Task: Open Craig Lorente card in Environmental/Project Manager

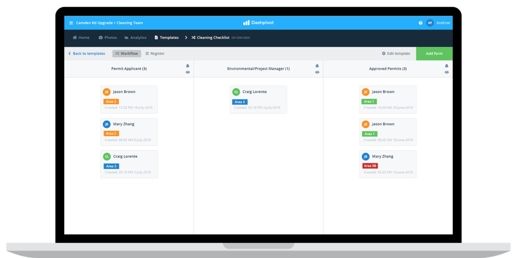Action: 258,99
